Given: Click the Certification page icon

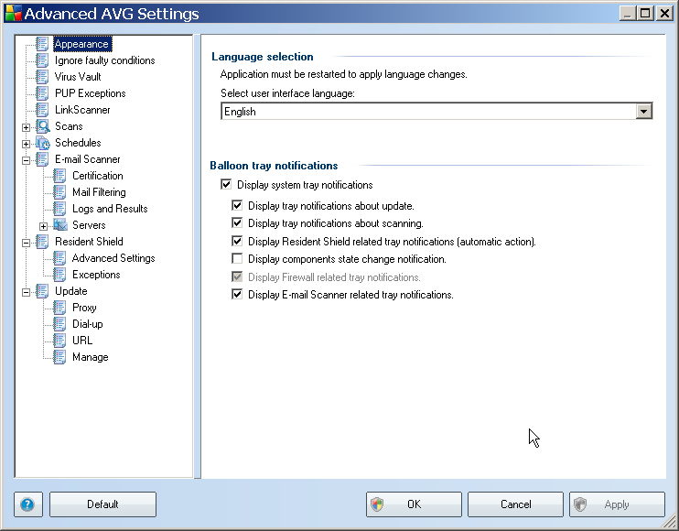Looking at the screenshot, I should point(59,176).
